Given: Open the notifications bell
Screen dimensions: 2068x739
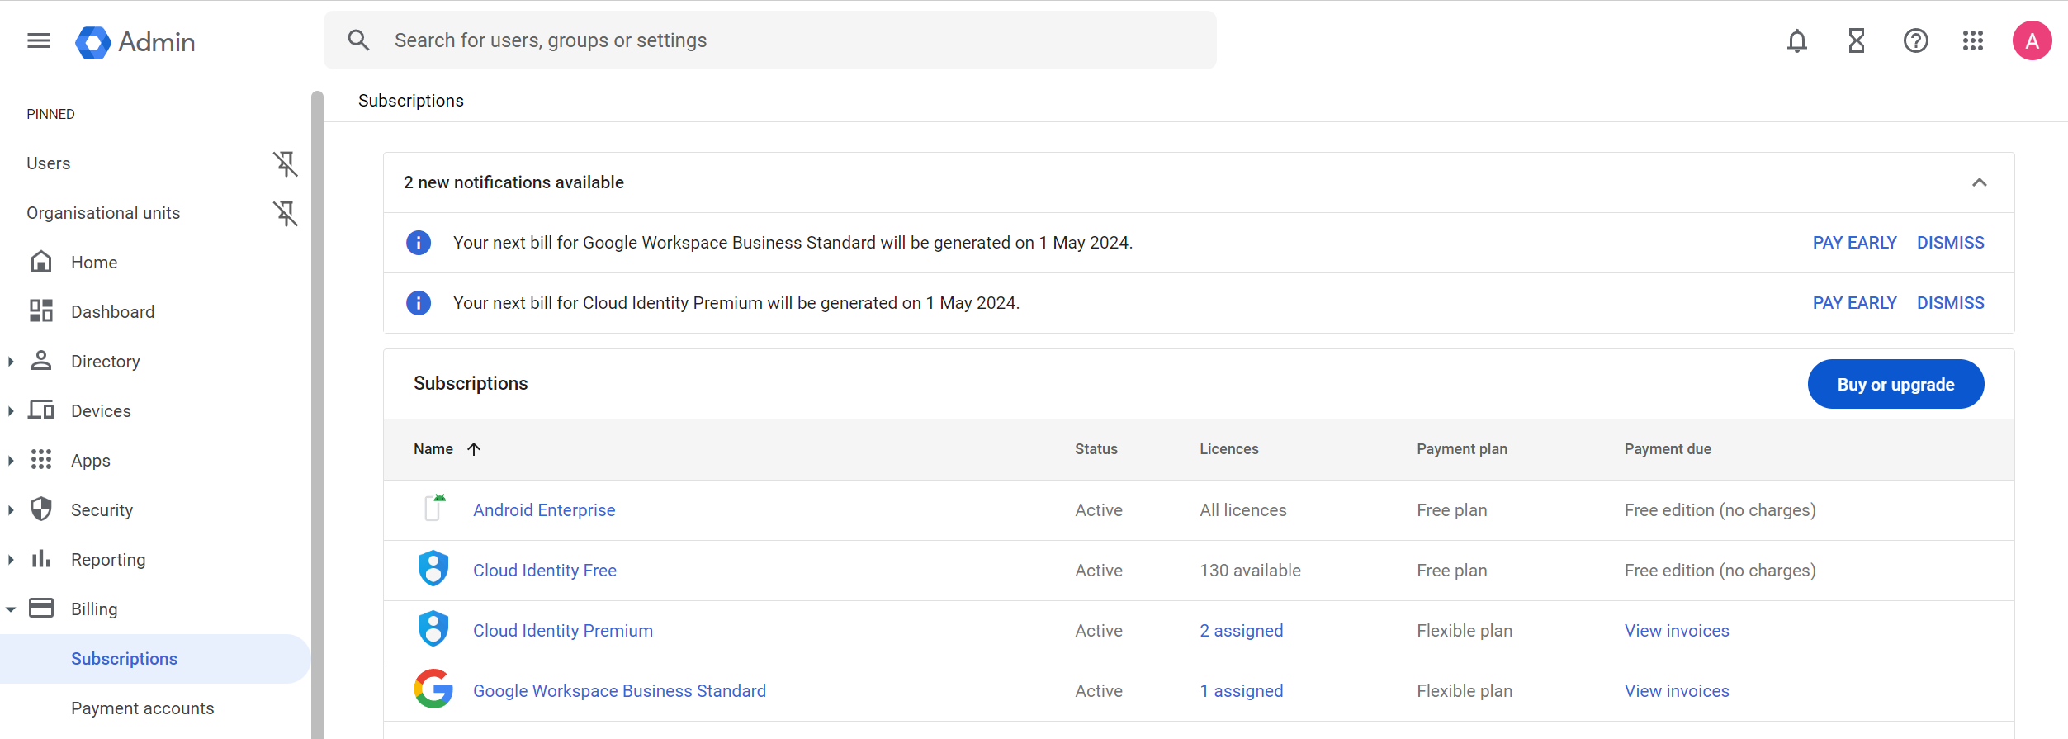Looking at the screenshot, I should [x=1796, y=40].
